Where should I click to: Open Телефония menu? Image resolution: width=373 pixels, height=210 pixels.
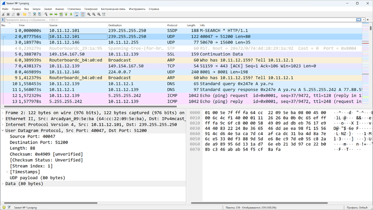(91, 9)
